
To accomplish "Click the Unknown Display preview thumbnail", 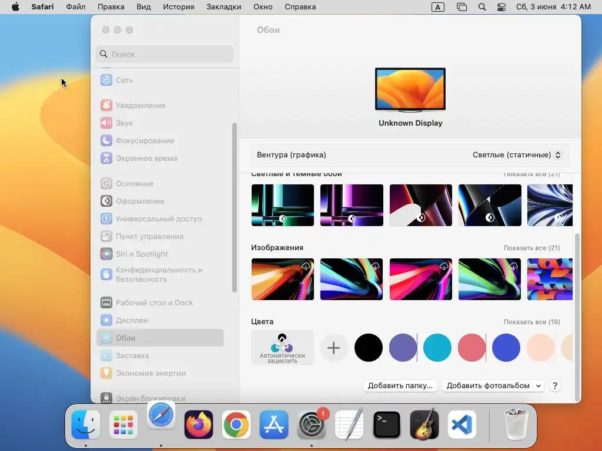I will (410, 90).
